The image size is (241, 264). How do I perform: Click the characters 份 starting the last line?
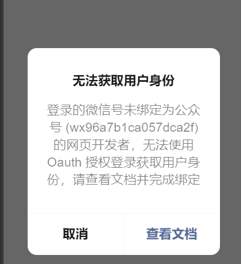coord(53,179)
